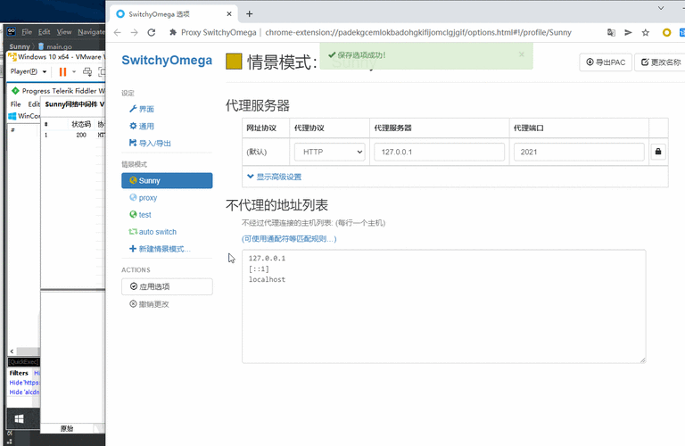Click VMware send Ctrl+Alt+Del icon

pos(87,71)
